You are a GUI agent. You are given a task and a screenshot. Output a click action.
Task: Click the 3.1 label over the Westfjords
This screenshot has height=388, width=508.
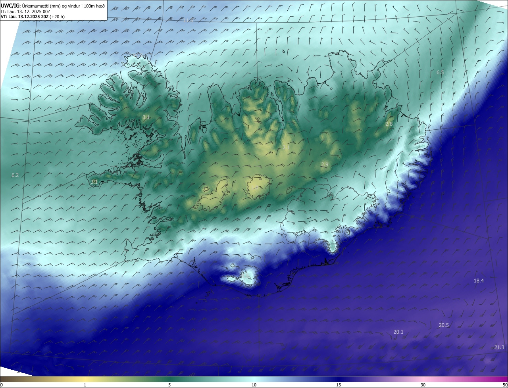(x=146, y=117)
